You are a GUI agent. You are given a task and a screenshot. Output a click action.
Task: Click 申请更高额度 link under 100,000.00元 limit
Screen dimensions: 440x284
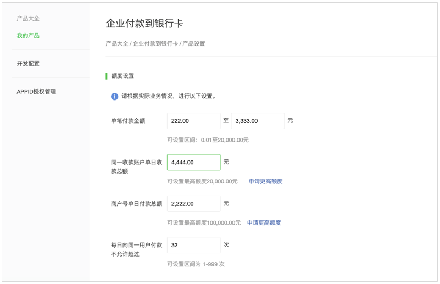click(264, 223)
